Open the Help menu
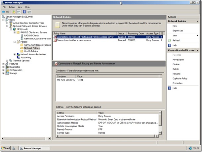 click(x=27, y=7)
